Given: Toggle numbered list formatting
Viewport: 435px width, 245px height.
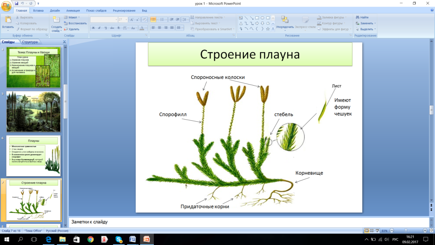Looking at the screenshot, I should (x=161, y=19).
